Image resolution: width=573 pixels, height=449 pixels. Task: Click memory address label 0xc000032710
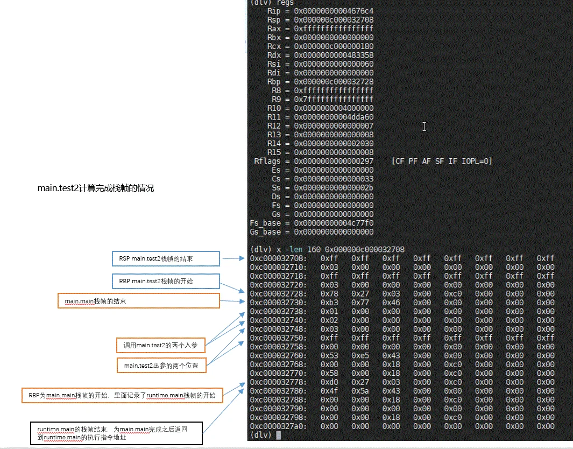pyautogui.click(x=278, y=267)
